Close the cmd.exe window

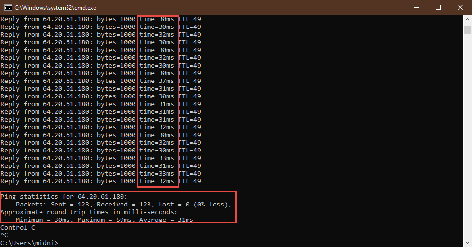pyautogui.click(x=460, y=7)
